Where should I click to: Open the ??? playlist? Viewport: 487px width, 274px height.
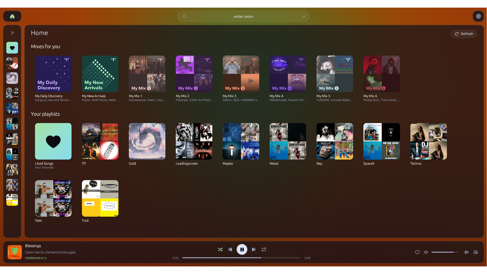(x=100, y=141)
